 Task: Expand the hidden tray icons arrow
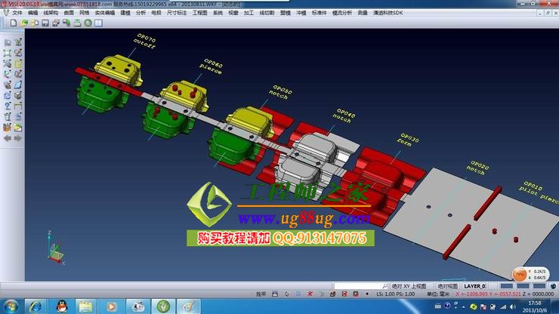pyautogui.click(x=464, y=306)
